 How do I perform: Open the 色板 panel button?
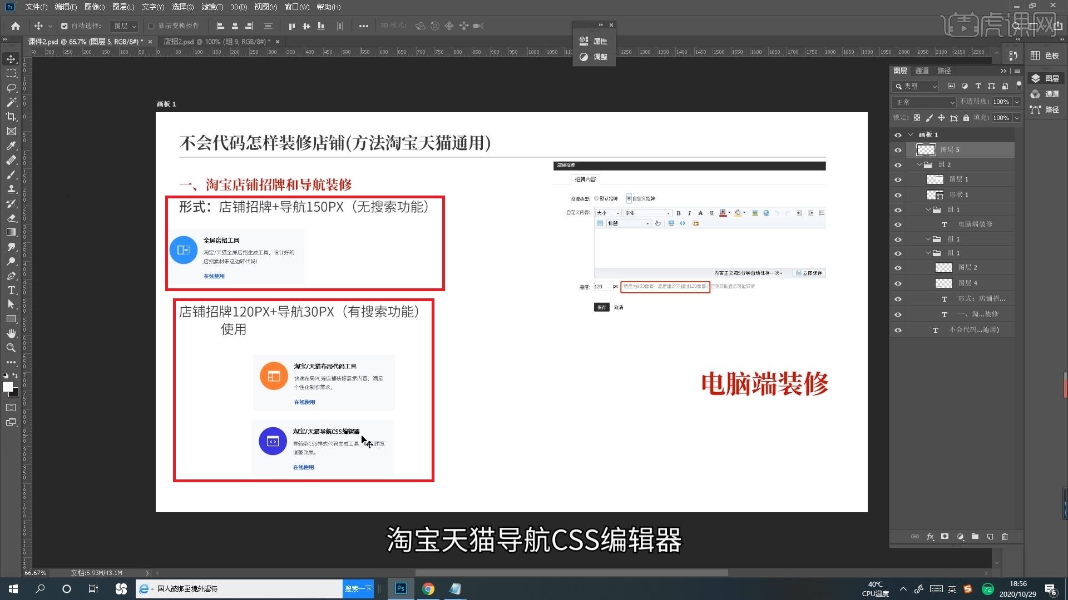[x=1045, y=56]
